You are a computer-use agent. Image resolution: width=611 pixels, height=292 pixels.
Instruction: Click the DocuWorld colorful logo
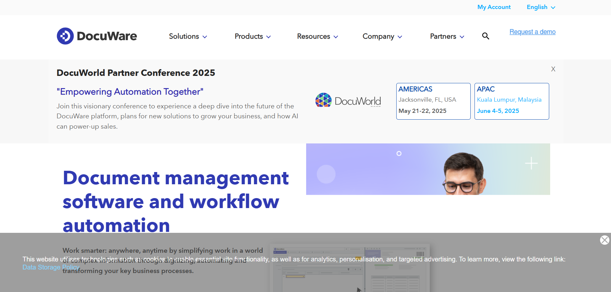[x=348, y=100]
